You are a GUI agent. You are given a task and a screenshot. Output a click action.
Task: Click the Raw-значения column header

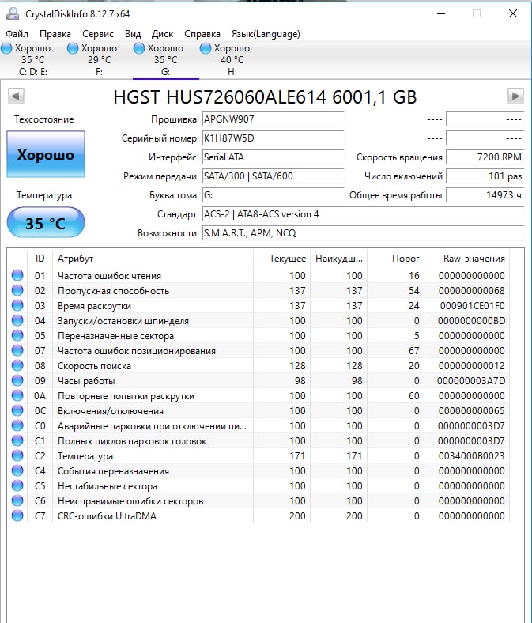[467, 259]
